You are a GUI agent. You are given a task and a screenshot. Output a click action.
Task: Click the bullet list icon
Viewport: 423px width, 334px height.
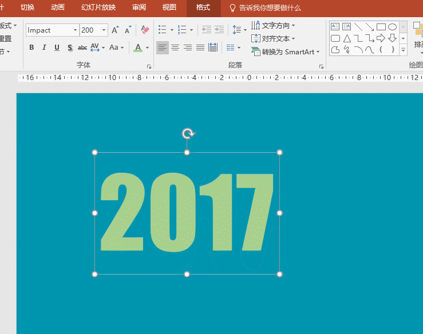pos(162,30)
